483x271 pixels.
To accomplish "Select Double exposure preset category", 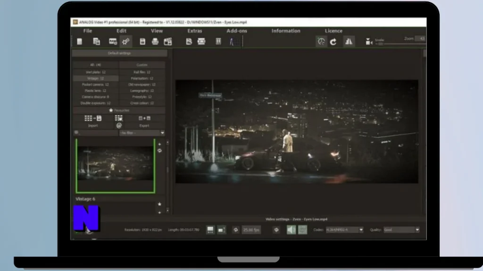I will click(x=95, y=103).
